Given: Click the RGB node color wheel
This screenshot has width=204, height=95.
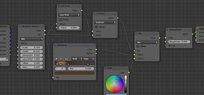Looking at the screenshot, I should click(x=114, y=84).
